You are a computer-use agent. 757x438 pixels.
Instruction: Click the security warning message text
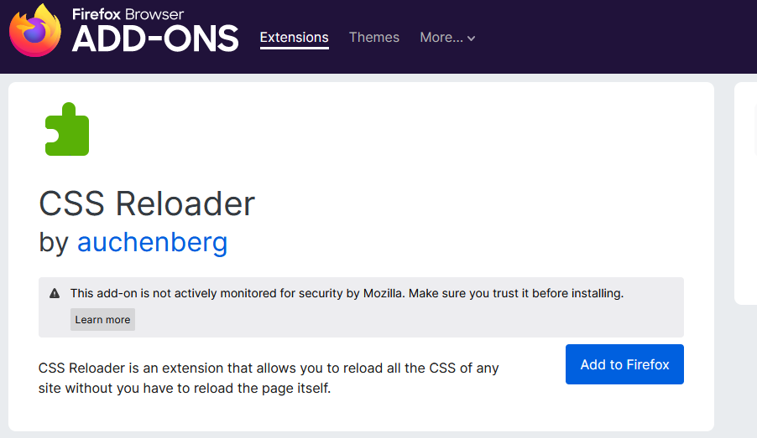click(x=347, y=293)
